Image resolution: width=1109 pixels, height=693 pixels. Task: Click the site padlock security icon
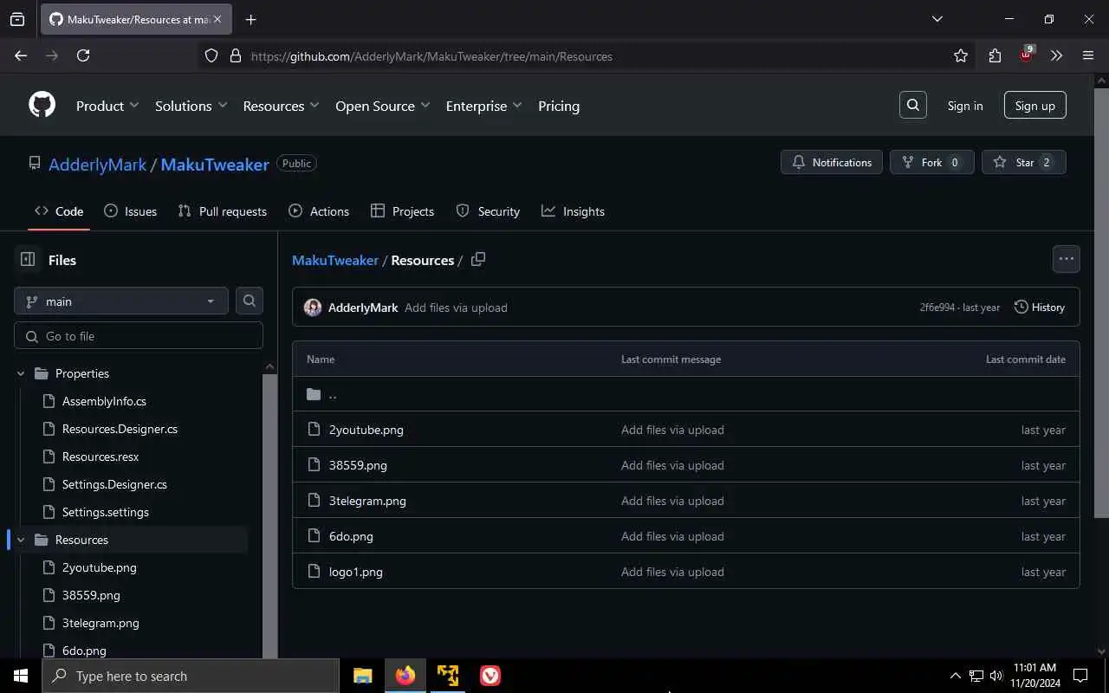click(x=235, y=55)
